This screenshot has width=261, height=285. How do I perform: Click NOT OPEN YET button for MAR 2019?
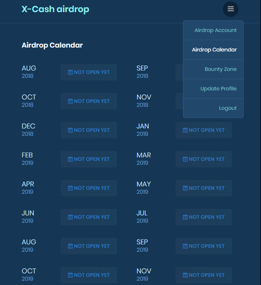click(204, 159)
